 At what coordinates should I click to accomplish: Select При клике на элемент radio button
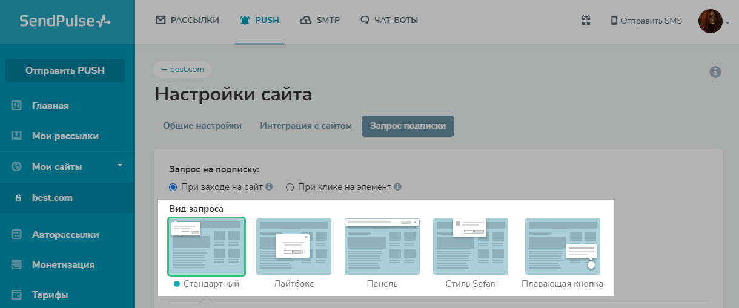[x=290, y=187]
